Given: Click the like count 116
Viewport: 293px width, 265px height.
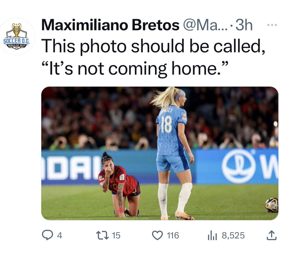Looking at the screenshot, I should point(173,235).
